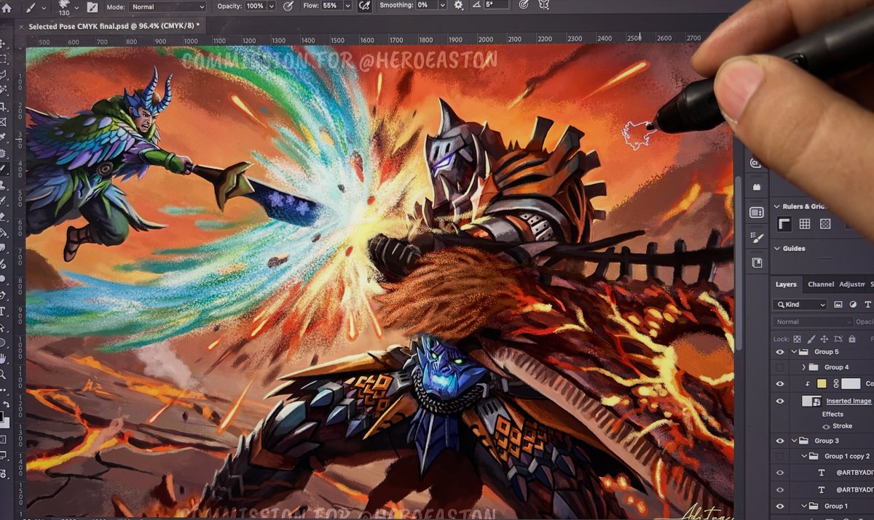Click the layer mask link chain icon
This screenshot has width=874, height=520.
coord(835,384)
